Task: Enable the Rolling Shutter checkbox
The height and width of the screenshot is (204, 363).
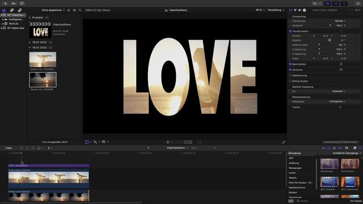Action: [x=290, y=81]
